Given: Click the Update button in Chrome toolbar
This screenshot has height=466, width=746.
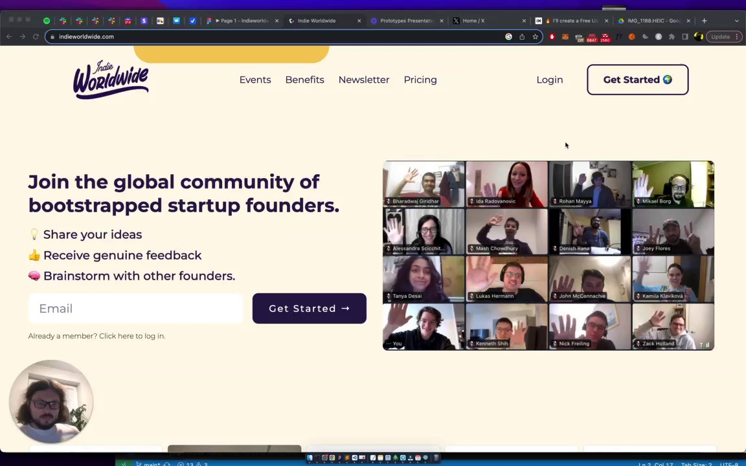Looking at the screenshot, I should click(x=724, y=37).
